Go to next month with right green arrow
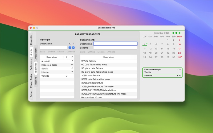 tap(180, 33)
